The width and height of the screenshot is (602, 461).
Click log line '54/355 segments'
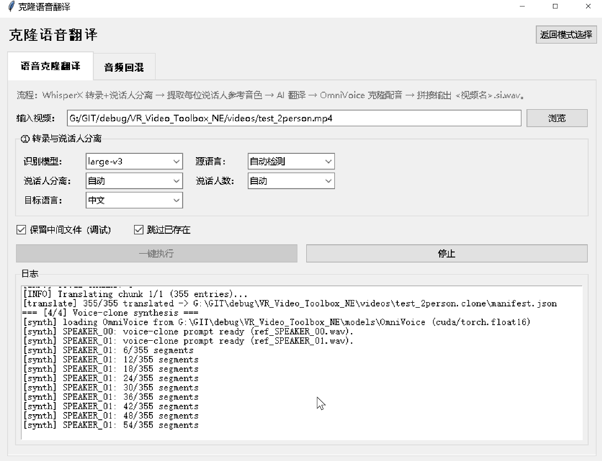point(110,425)
